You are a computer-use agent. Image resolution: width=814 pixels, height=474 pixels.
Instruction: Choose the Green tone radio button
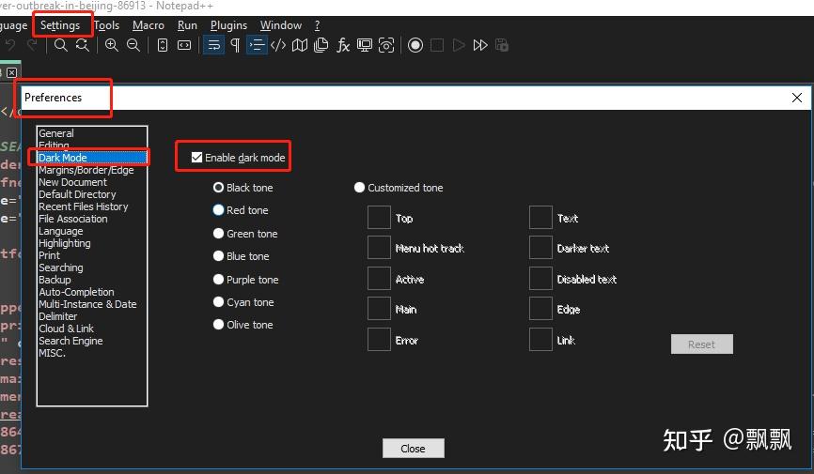point(219,234)
